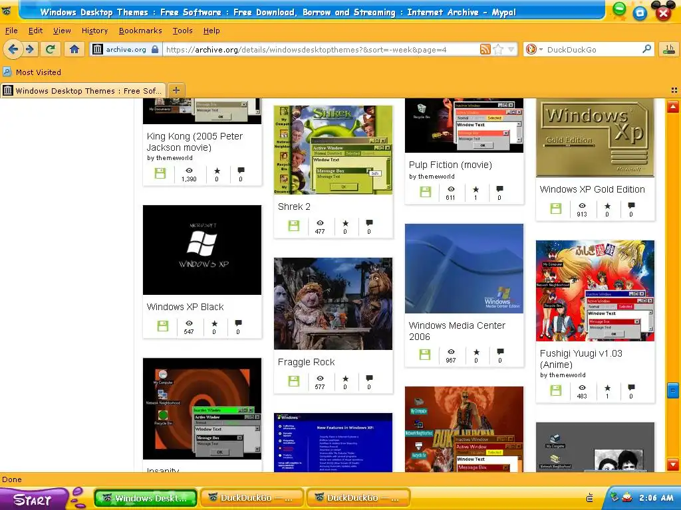Image resolution: width=681 pixels, height=510 pixels.
Task: Click the floppy disk icon under King Kong
Action: click(x=160, y=173)
